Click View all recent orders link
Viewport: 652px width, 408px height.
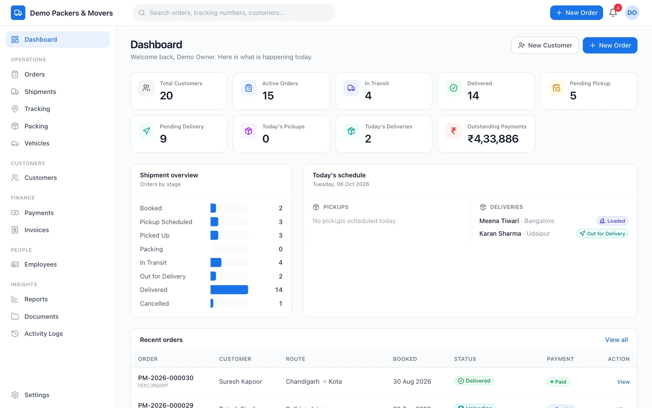tap(617, 340)
